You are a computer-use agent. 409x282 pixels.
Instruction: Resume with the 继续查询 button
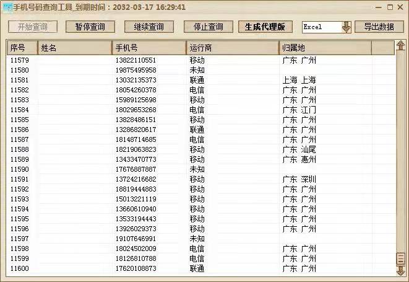149,27
